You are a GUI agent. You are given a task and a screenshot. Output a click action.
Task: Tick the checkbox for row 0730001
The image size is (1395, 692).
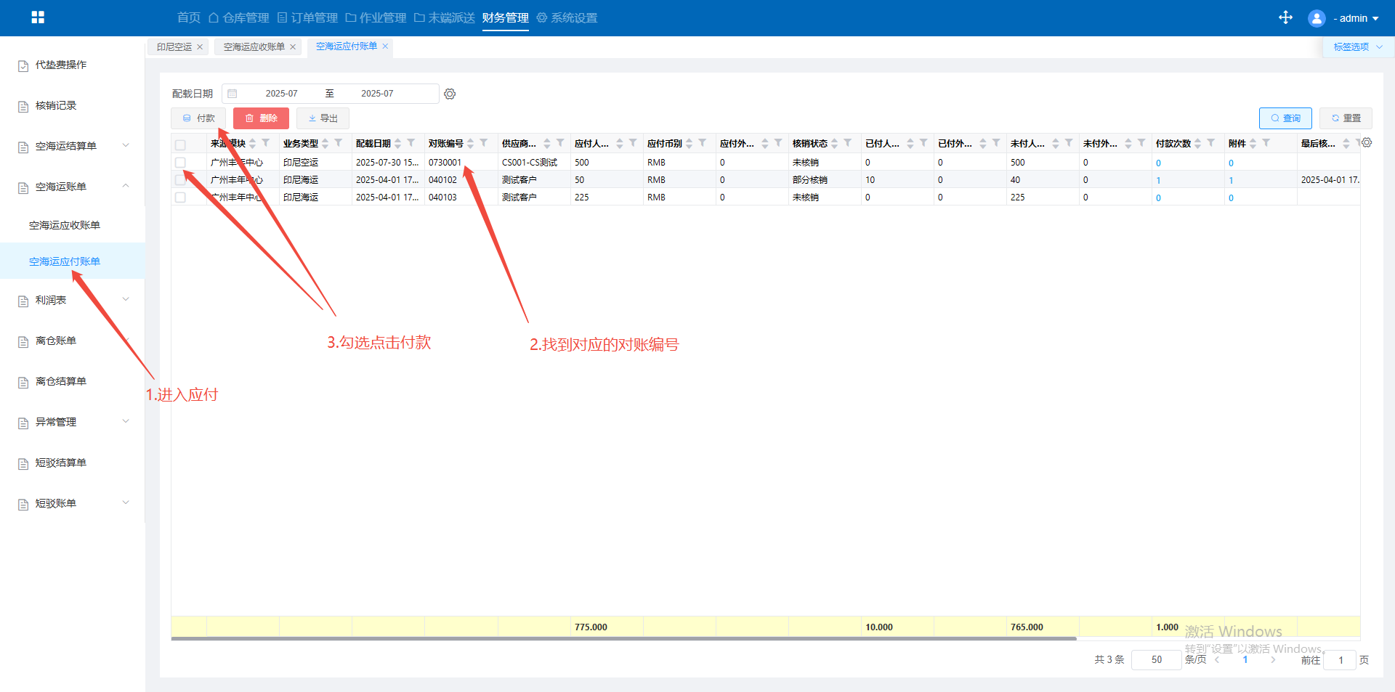pos(180,163)
